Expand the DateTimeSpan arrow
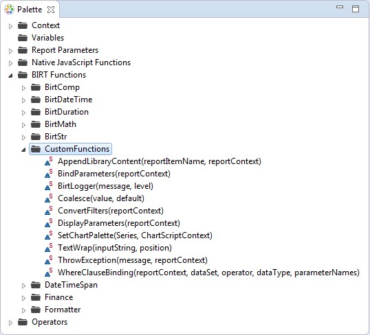The height and width of the screenshot is (335, 370). coord(23,286)
